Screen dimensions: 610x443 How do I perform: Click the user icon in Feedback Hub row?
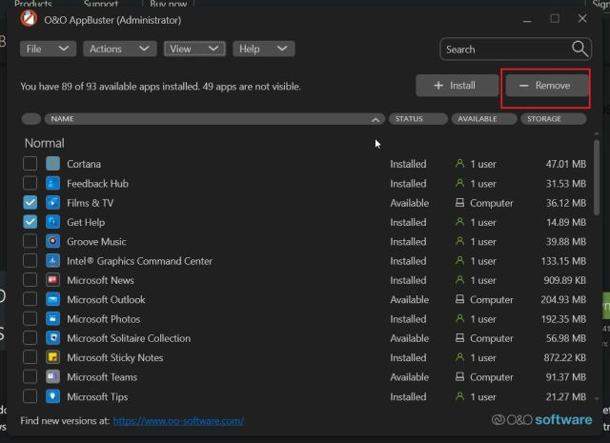click(459, 183)
